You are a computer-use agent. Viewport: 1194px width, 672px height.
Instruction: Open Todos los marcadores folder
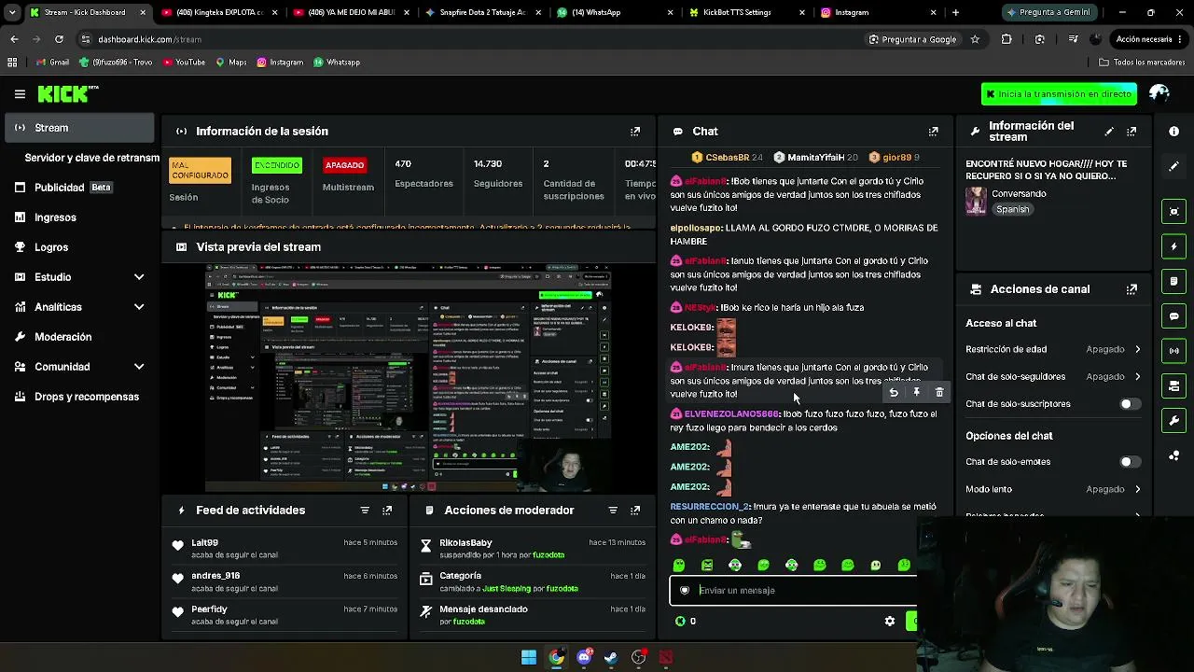coord(1142,63)
